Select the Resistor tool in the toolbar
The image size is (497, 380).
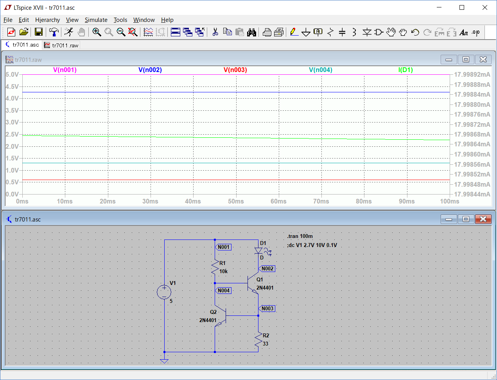pos(330,32)
